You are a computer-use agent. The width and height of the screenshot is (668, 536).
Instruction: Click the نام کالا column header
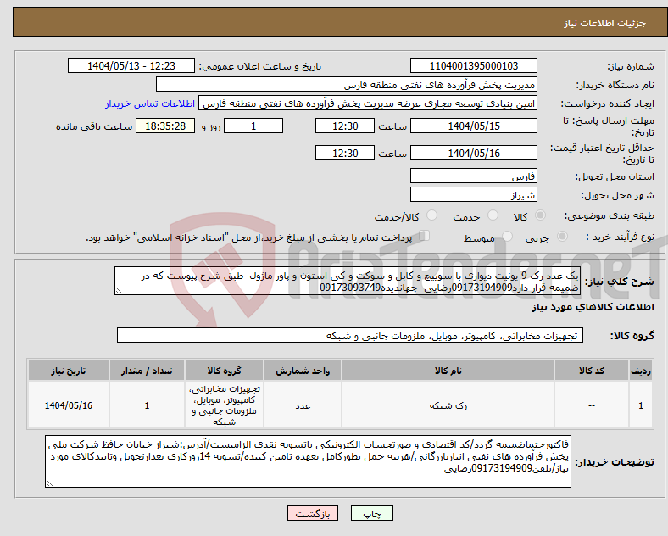[x=448, y=371]
